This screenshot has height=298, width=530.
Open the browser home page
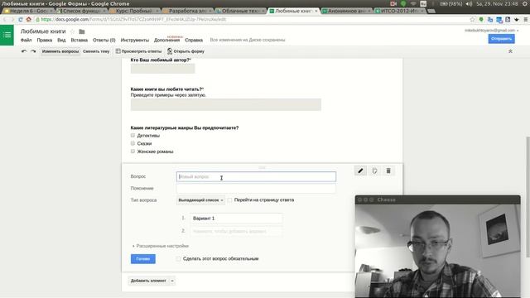click(x=29, y=20)
